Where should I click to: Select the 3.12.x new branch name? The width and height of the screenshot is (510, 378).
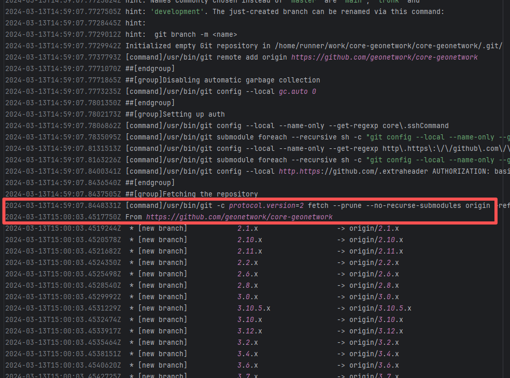(x=250, y=331)
